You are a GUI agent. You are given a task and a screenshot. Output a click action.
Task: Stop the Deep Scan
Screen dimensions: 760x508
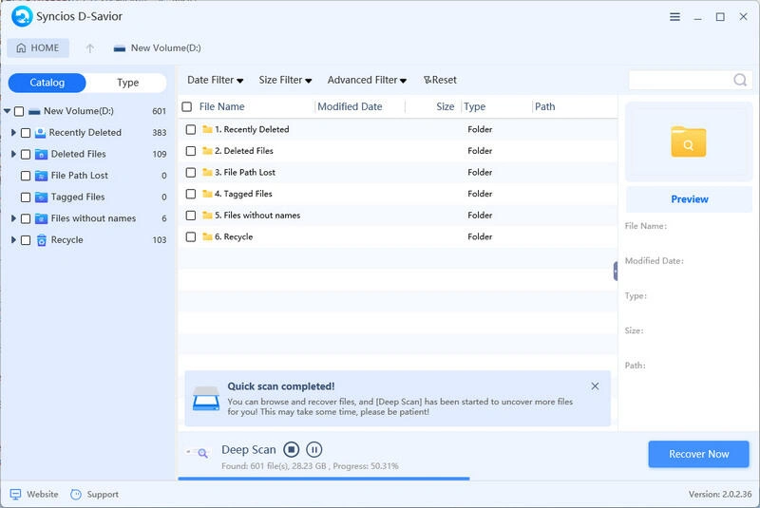tap(292, 450)
